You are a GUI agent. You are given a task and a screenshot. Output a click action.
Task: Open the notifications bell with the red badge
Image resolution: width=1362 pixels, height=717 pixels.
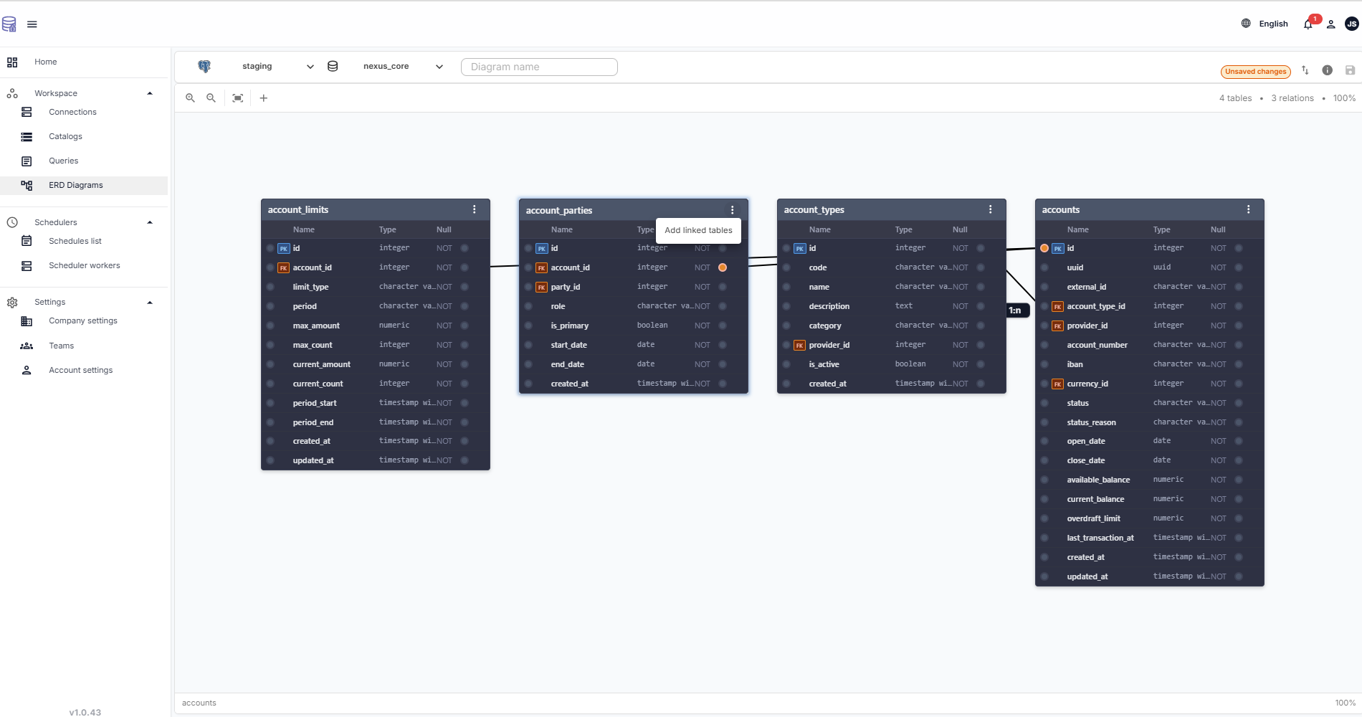click(1308, 24)
